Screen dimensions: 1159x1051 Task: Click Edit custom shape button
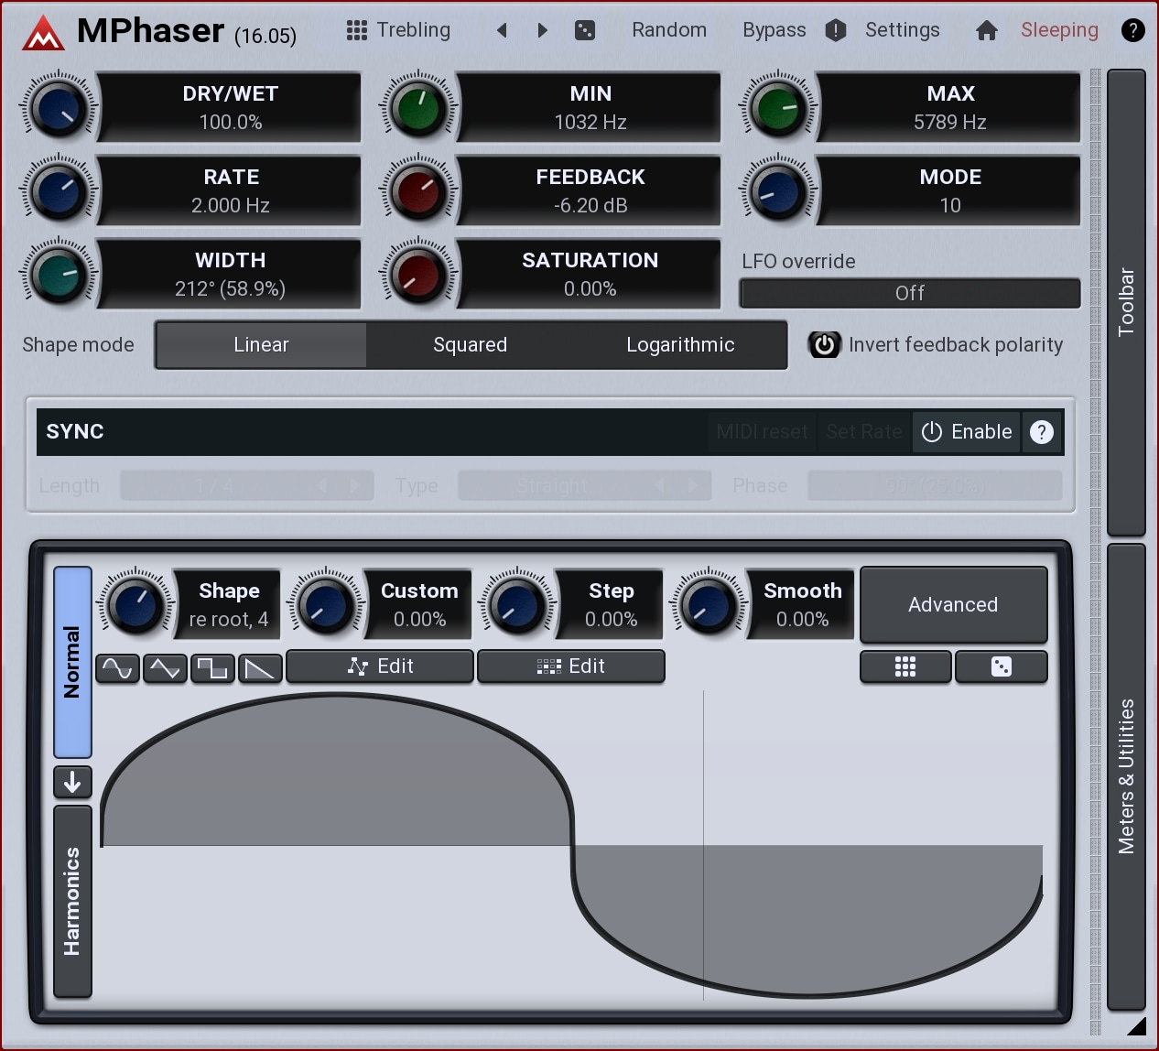(380, 666)
